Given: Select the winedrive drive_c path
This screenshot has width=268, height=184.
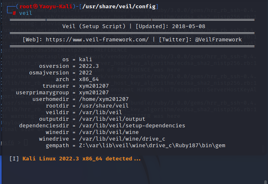Looking at the screenshot, I should (x=122, y=139).
